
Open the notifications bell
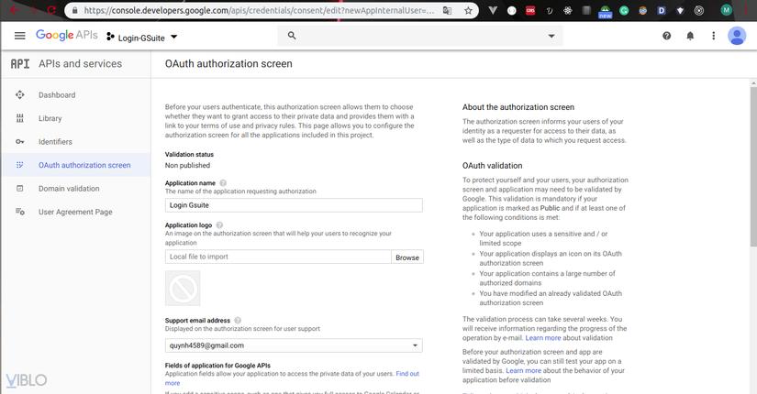click(690, 36)
